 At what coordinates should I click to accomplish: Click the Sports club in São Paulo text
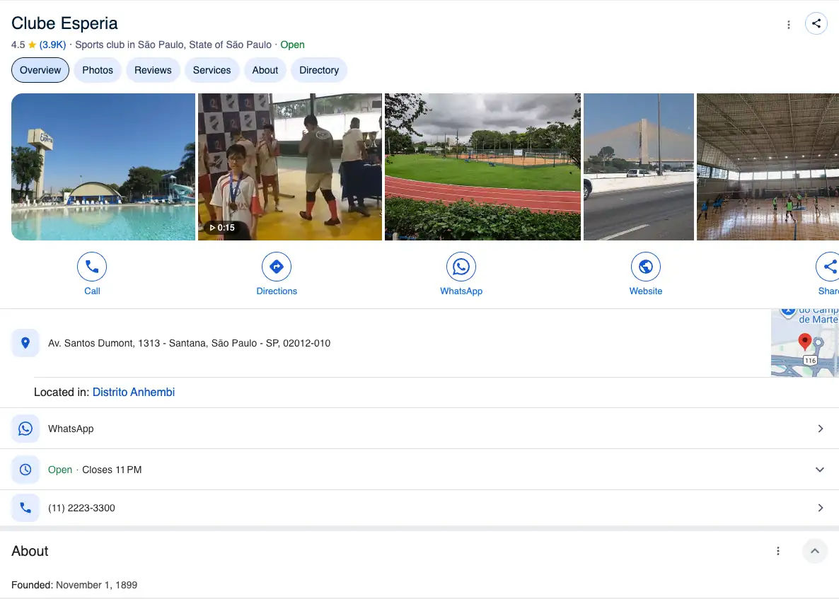pyautogui.click(x=173, y=45)
